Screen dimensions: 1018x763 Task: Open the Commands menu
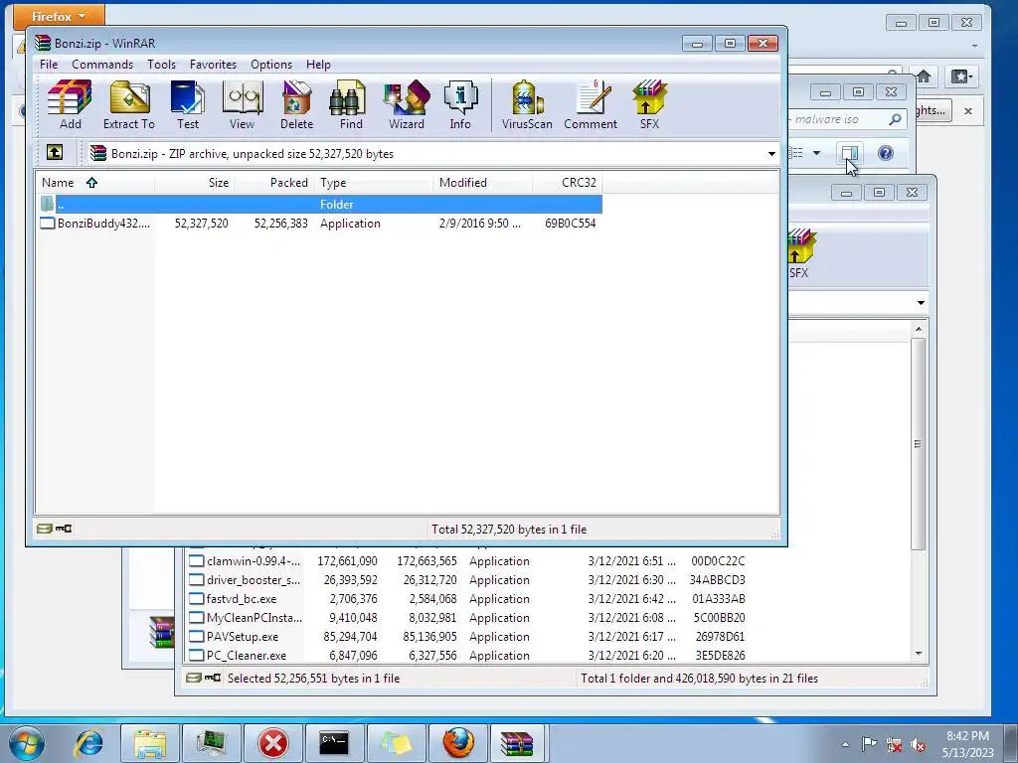pyautogui.click(x=102, y=65)
